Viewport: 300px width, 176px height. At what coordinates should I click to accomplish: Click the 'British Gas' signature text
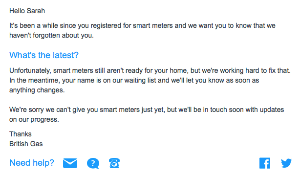[26, 144]
